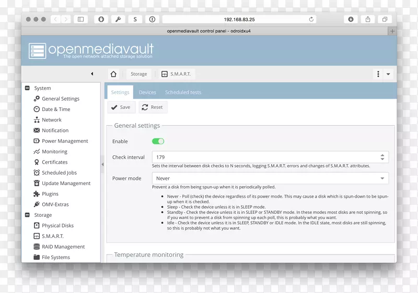Click the Notification envelope icon
Screen dimensions: 418x293
pos(37,130)
